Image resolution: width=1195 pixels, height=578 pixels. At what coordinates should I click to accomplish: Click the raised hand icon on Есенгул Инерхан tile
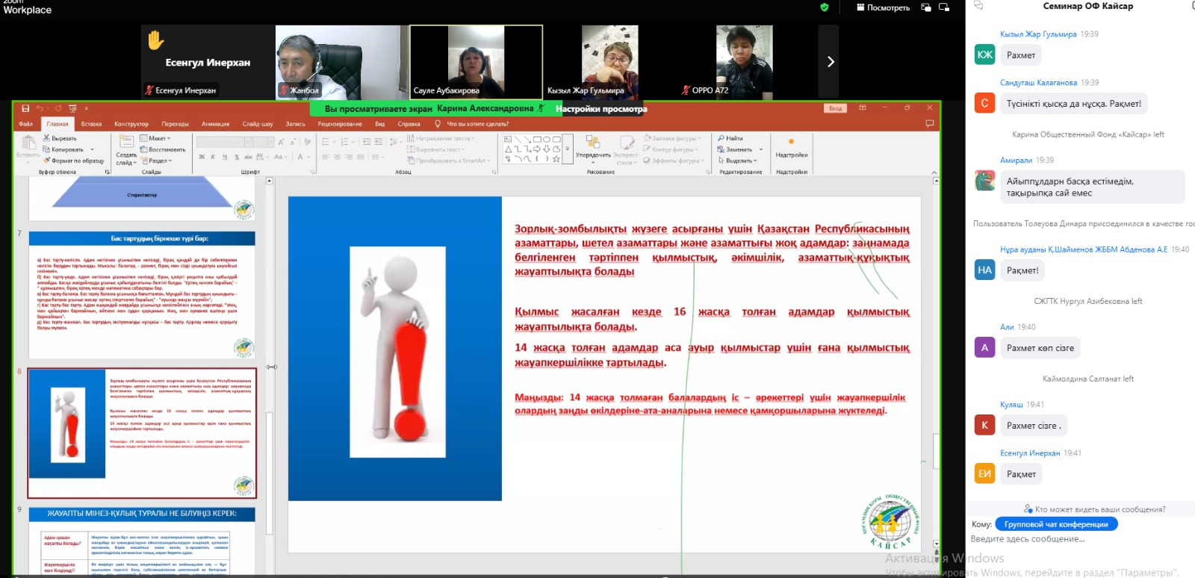click(x=155, y=40)
